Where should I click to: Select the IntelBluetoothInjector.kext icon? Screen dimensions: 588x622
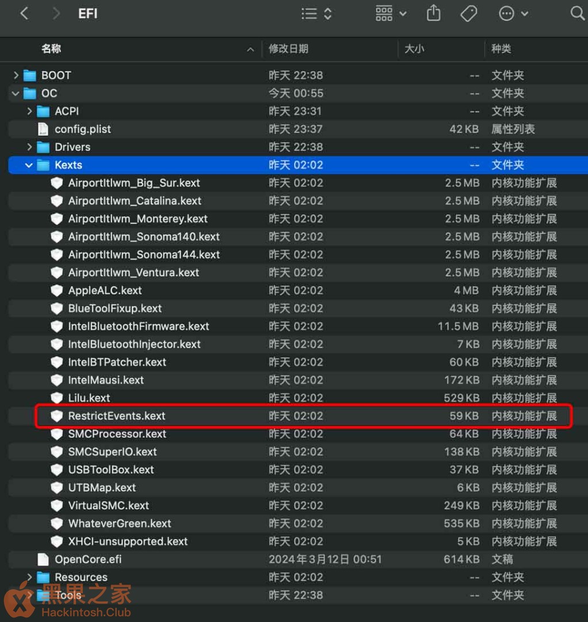point(56,344)
